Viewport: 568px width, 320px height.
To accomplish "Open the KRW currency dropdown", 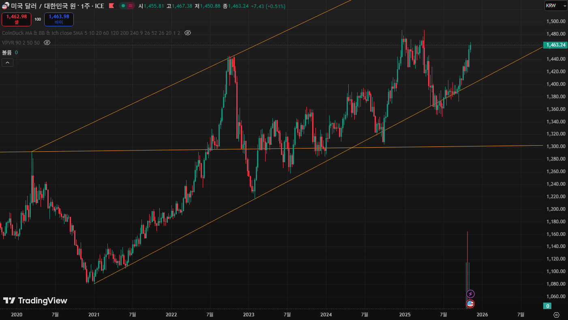I will (x=556, y=6).
